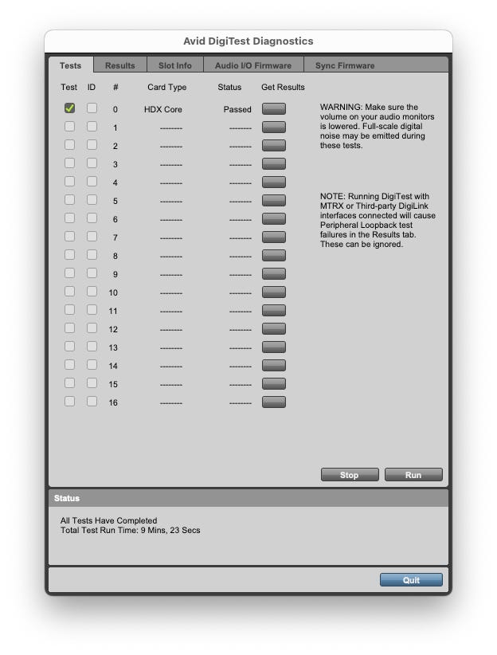Switch to the Results tab
The width and height of the screenshot is (497, 655).
pos(119,65)
